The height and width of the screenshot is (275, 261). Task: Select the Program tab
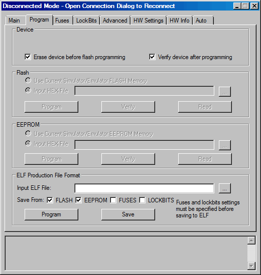coord(39,20)
